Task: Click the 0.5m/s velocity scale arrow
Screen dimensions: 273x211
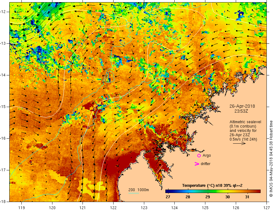Action: click(239, 143)
